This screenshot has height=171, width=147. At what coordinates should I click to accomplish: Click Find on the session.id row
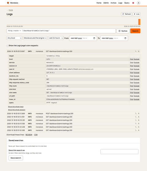(x=131, y=66)
